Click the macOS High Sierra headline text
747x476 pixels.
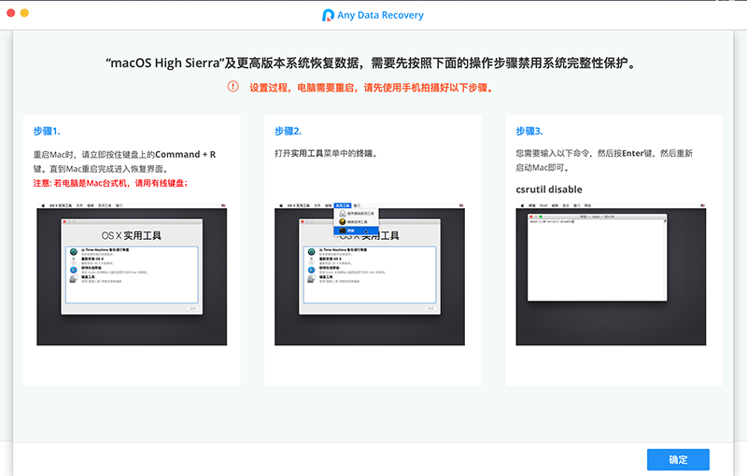click(371, 63)
